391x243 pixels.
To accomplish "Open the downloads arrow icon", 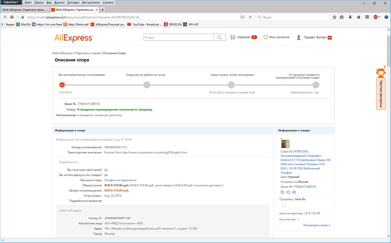I will coord(350,17).
